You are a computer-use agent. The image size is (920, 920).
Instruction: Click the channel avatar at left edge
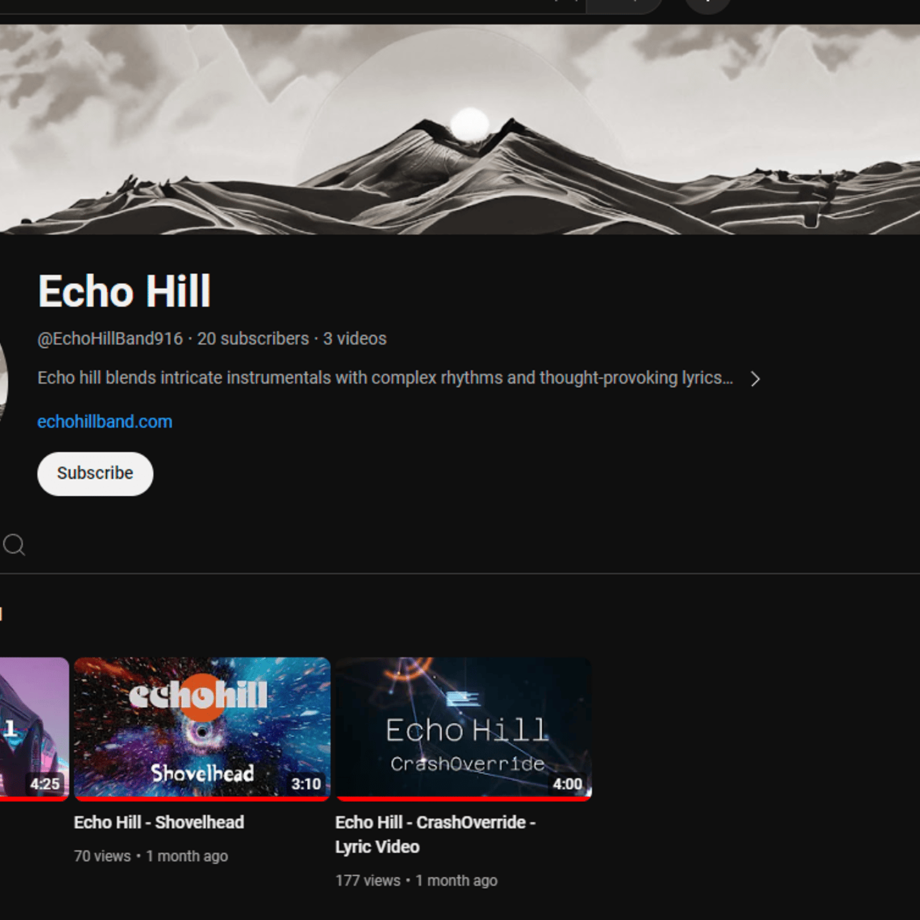(4, 382)
